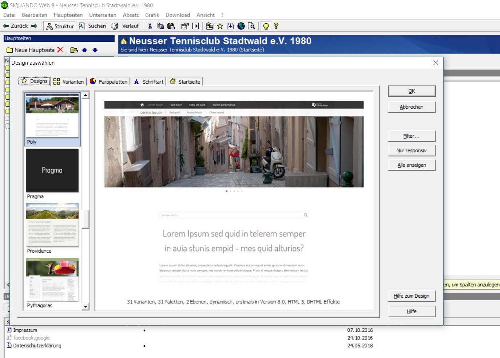This screenshot has width=500, height=358.
Task: Open the Farbpaletten tab
Action: point(109,82)
